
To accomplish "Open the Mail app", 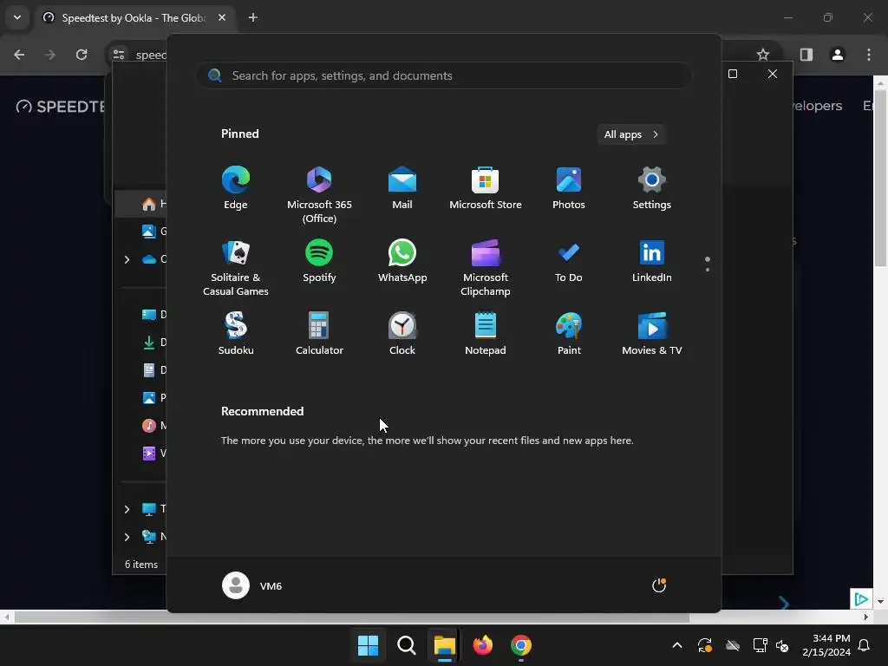I will [402, 188].
